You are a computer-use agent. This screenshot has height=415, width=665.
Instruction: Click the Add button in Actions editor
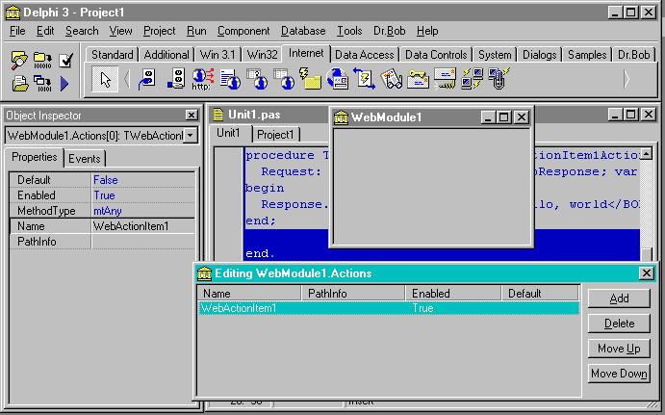point(618,299)
